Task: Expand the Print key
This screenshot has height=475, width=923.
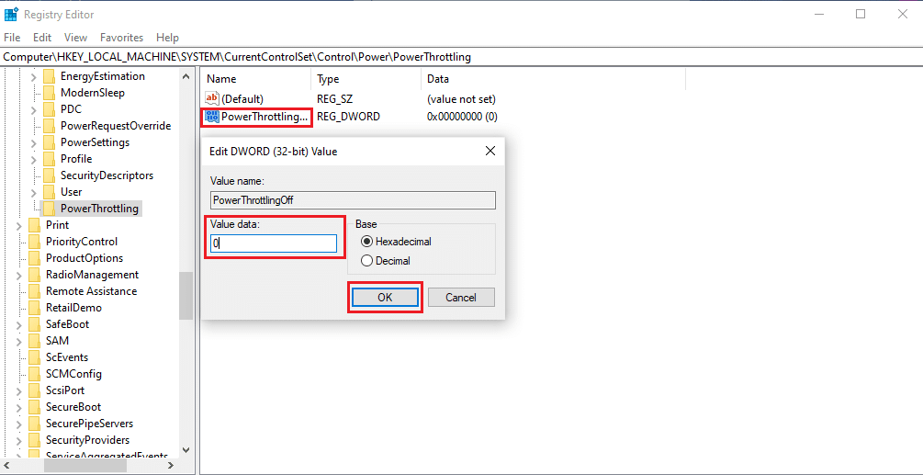Action: (19, 225)
